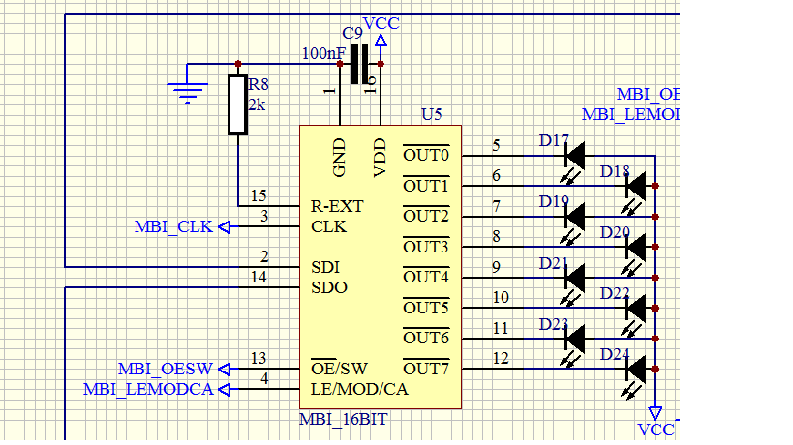The image size is (793, 445).
Task: Click pin number 2 at SDI
Action: (264, 256)
